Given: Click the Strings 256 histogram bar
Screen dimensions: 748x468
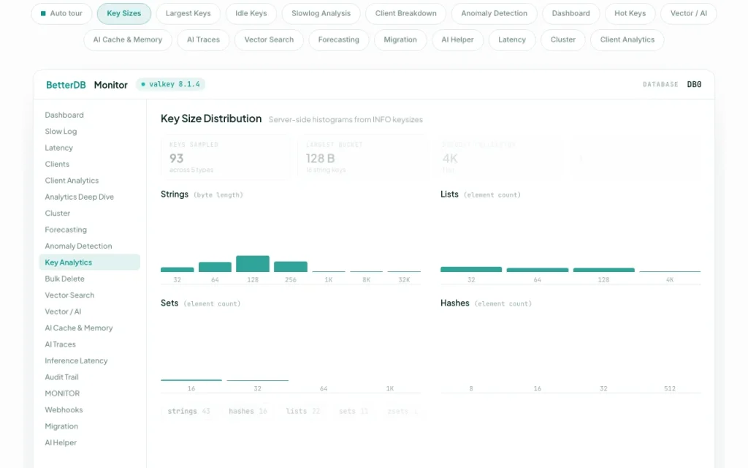Looking at the screenshot, I should point(291,267).
